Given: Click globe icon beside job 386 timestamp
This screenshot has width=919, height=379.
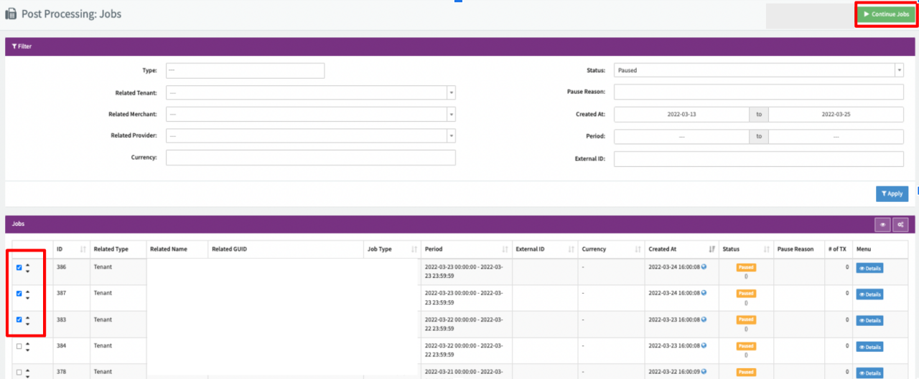Looking at the screenshot, I should coord(704,267).
